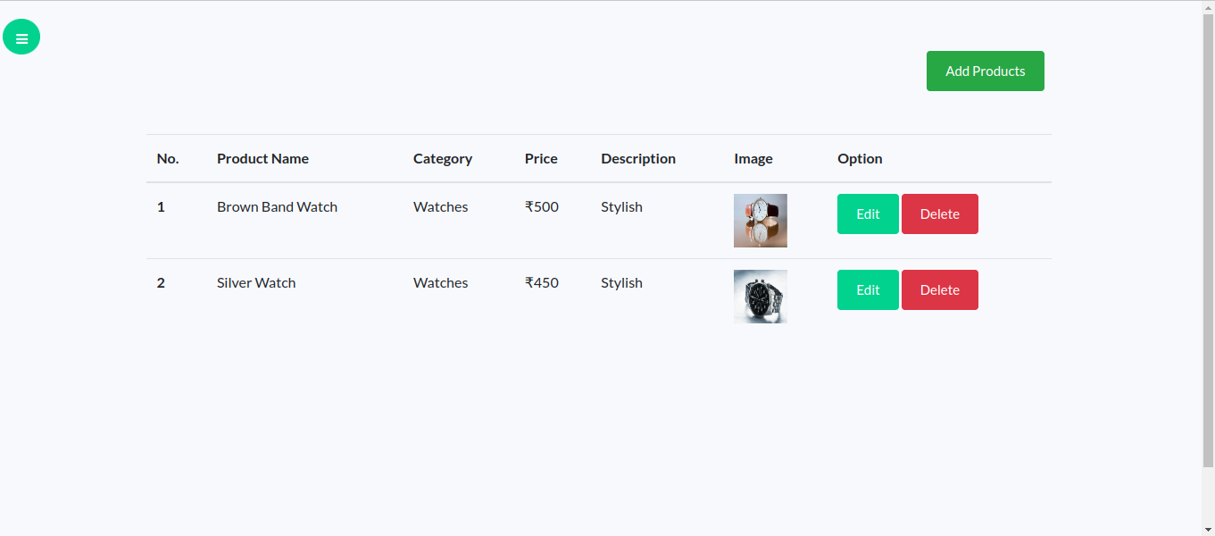The width and height of the screenshot is (1215, 536).
Task: Click the Category column header
Action: coord(443,158)
